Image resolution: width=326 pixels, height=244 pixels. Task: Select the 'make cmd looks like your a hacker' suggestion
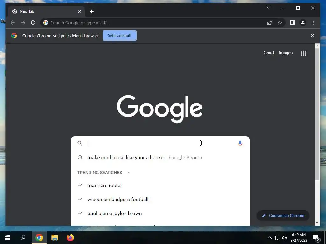(160, 158)
